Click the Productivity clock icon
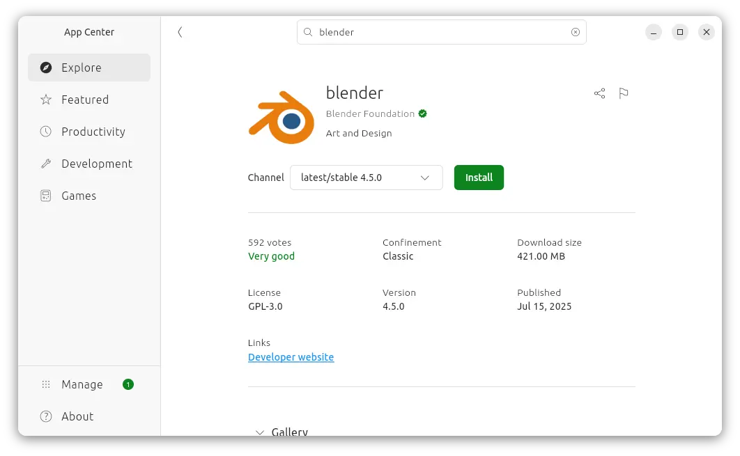 [x=46, y=132]
